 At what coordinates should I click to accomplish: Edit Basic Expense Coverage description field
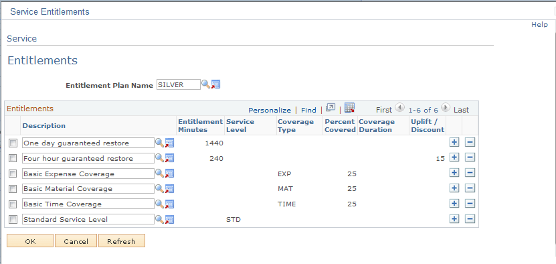(88, 174)
